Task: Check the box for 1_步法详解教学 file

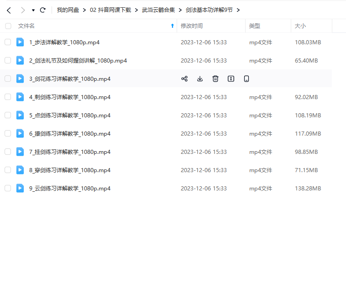Action: [x=8, y=42]
